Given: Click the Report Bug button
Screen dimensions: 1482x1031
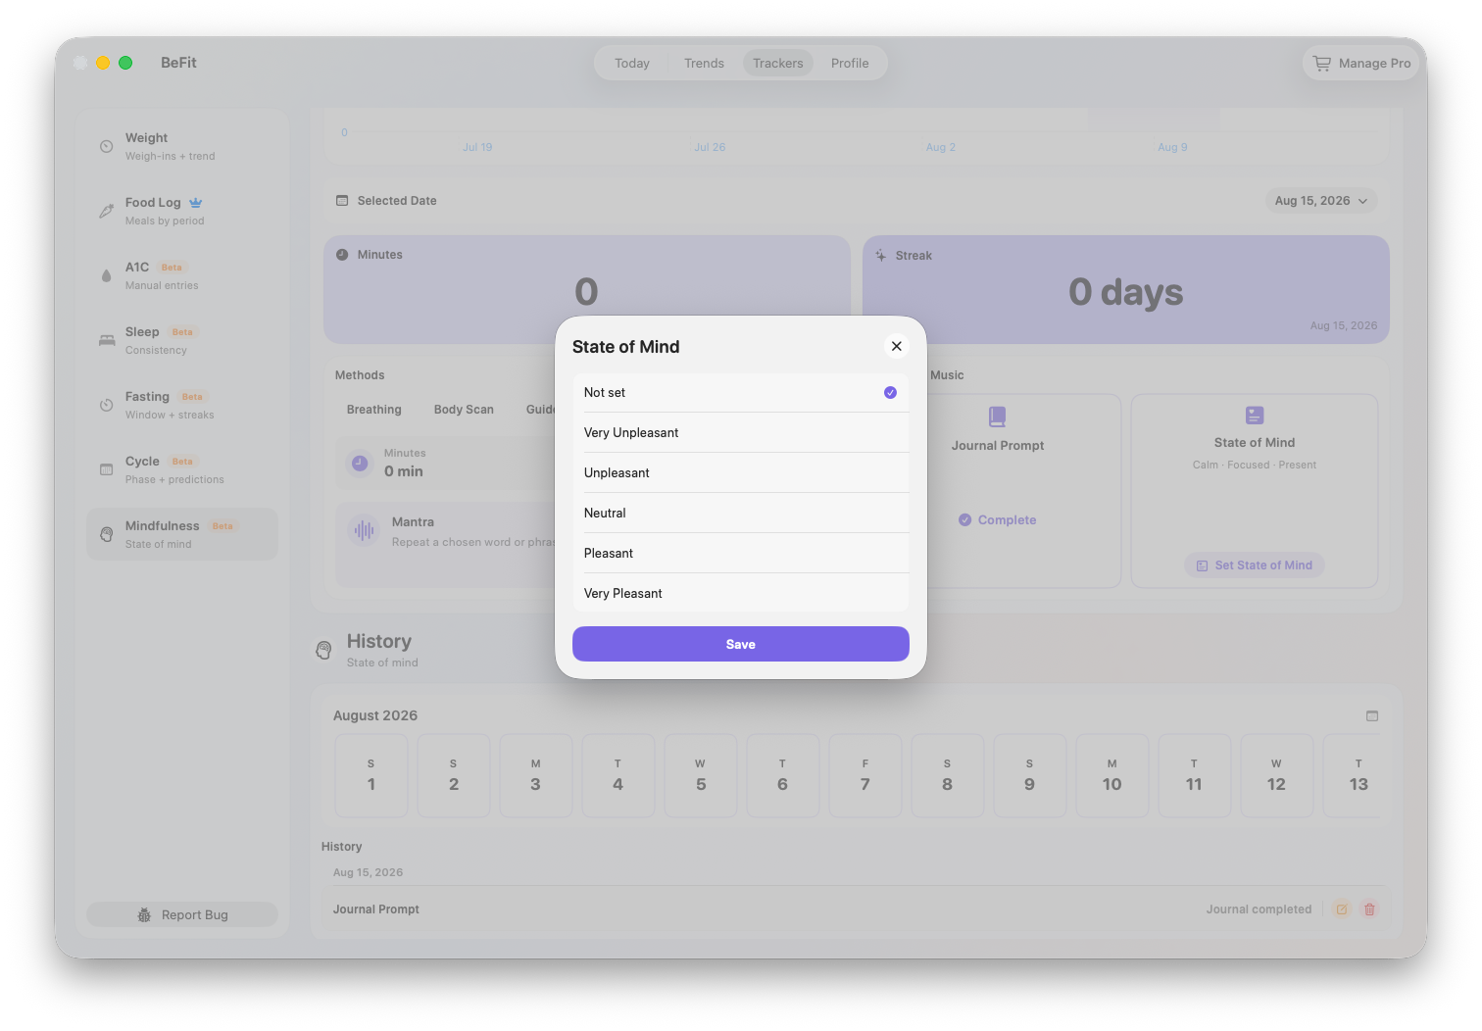Looking at the screenshot, I should [x=182, y=914].
